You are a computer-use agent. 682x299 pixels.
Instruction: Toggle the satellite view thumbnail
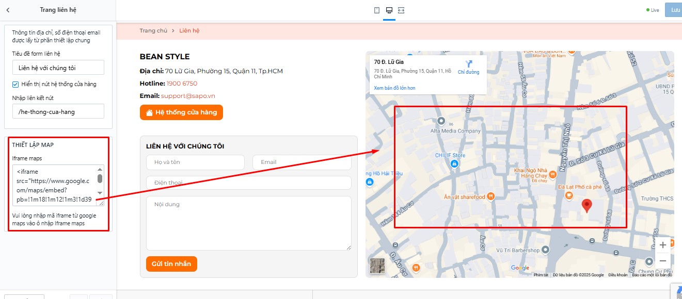pos(377,265)
